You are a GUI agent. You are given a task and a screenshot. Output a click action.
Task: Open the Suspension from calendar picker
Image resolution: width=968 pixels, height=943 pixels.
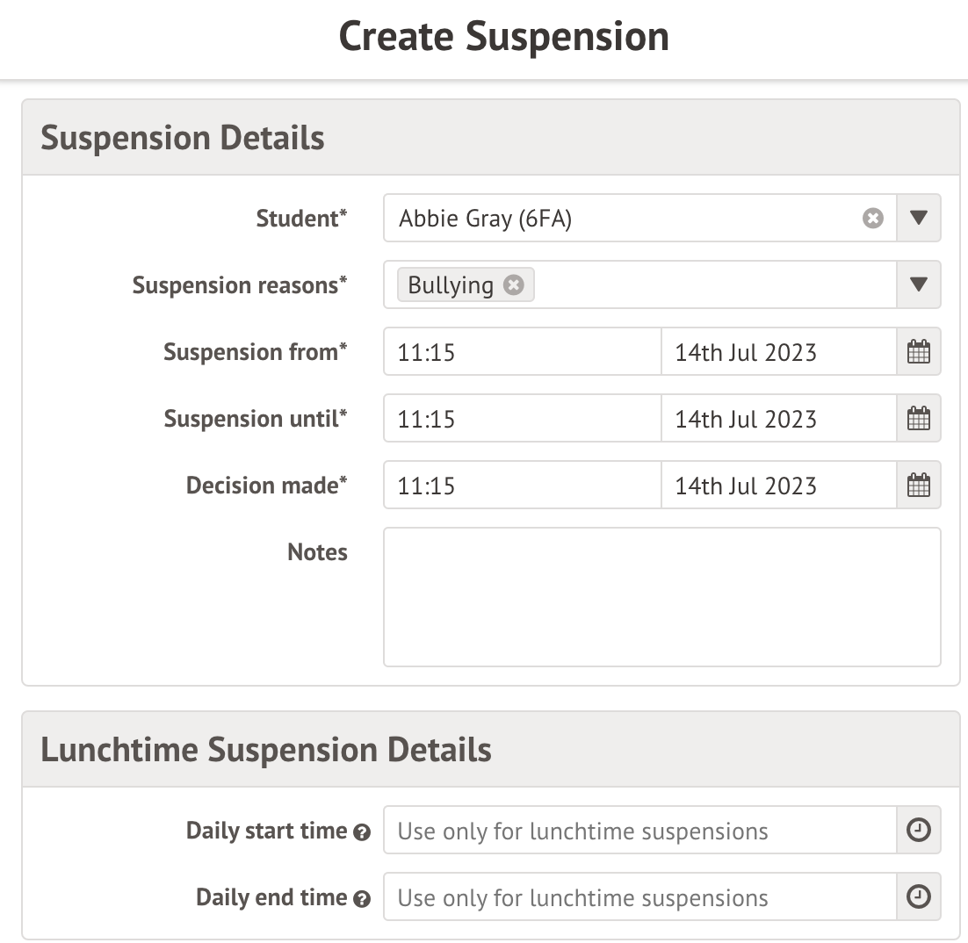(x=918, y=351)
